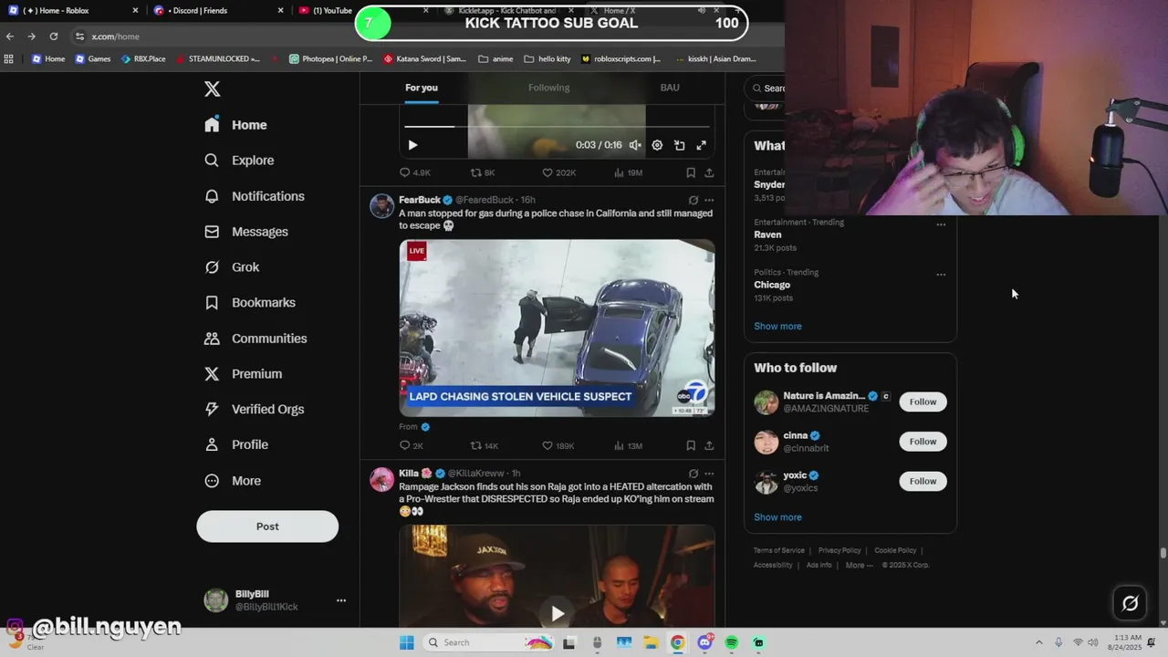Seek on the video progress bar
Viewport: 1168px width, 657px height.
tap(557, 127)
